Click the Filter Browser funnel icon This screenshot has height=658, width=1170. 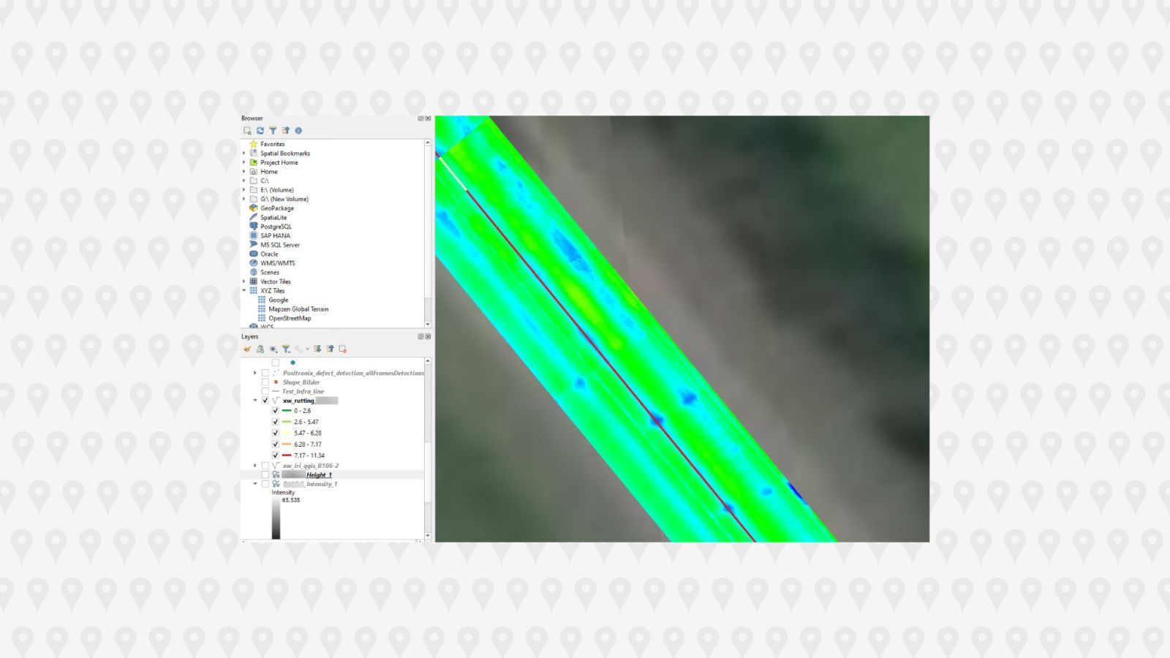273,131
